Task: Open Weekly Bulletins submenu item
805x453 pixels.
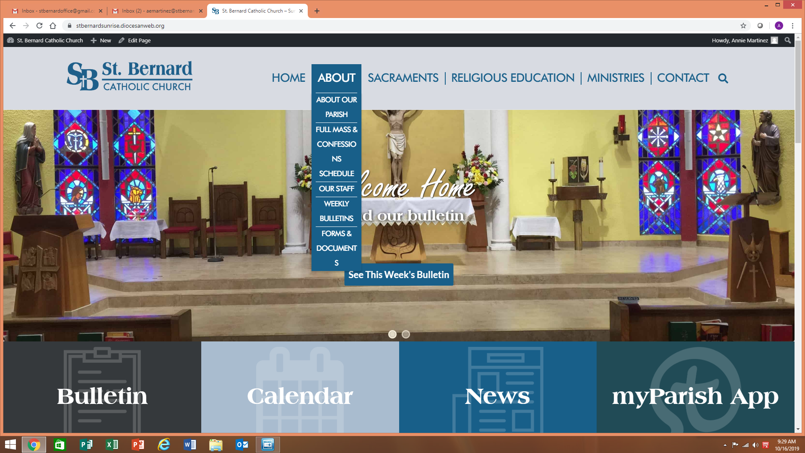Action: tap(336, 211)
